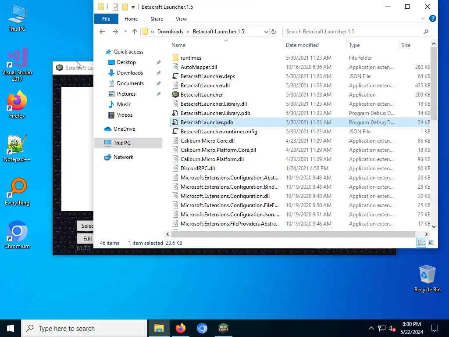The image size is (449, 337).
Task: Open the File menu tab
Action: tap(106, 19)
